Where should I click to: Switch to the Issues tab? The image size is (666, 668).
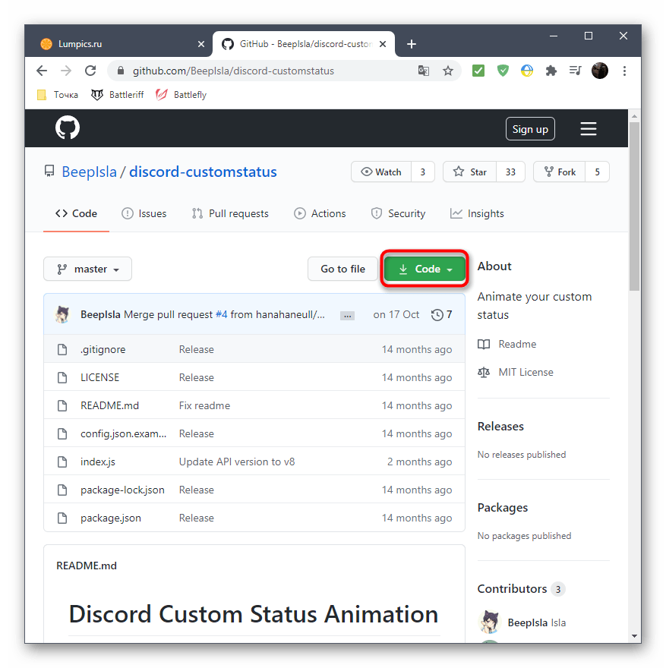click(x=144, y=213)
